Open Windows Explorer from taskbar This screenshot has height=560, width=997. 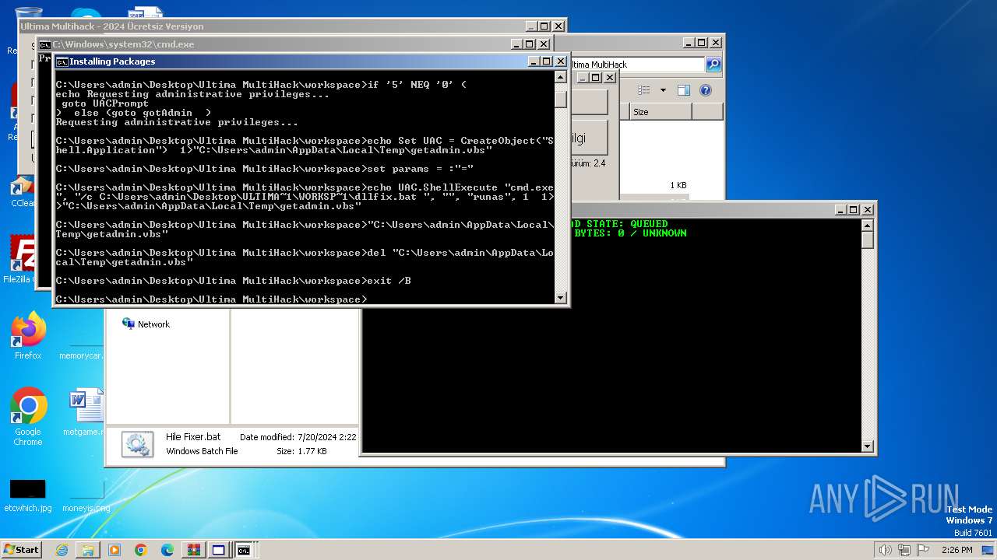click(88, 550)
